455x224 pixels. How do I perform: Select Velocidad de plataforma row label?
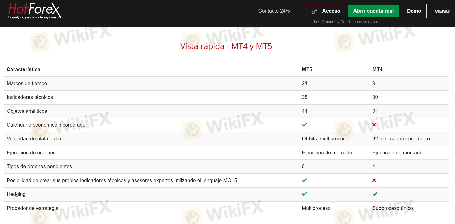click(34, 139)
